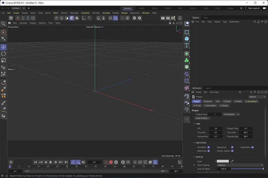
Task: Open the Render menu
Action: [x=124, y=13]
